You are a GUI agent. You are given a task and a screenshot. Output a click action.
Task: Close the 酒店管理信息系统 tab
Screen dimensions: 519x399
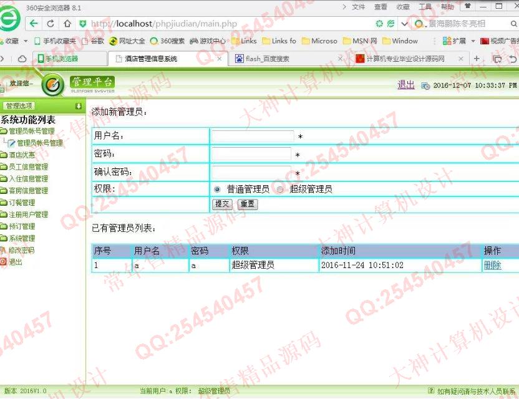point(219,59)
